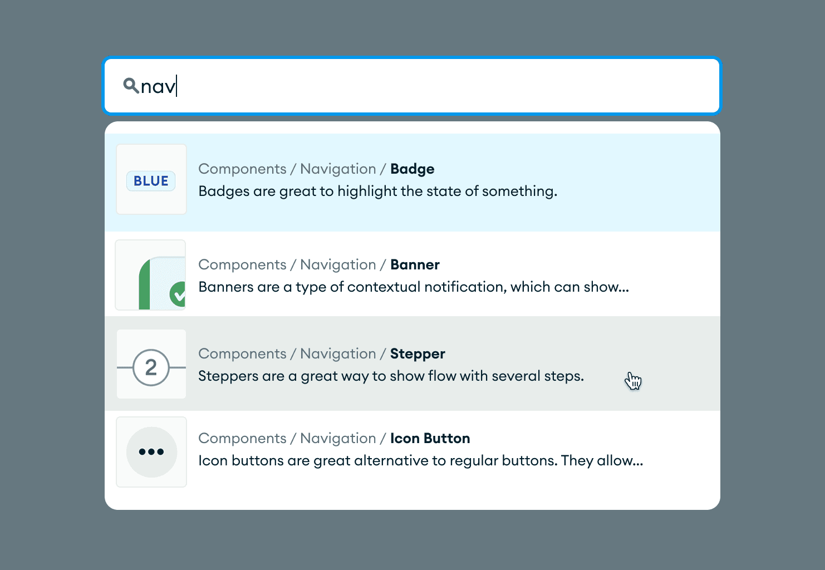Click the Navigation breadcrumb in the Stepper row
This screenshot has width=825, height=570.
pos(337,353)
